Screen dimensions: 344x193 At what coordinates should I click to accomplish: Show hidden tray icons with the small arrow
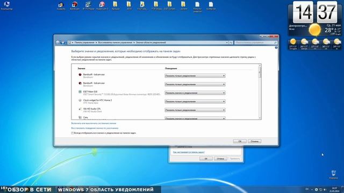(x=312, y=189)
